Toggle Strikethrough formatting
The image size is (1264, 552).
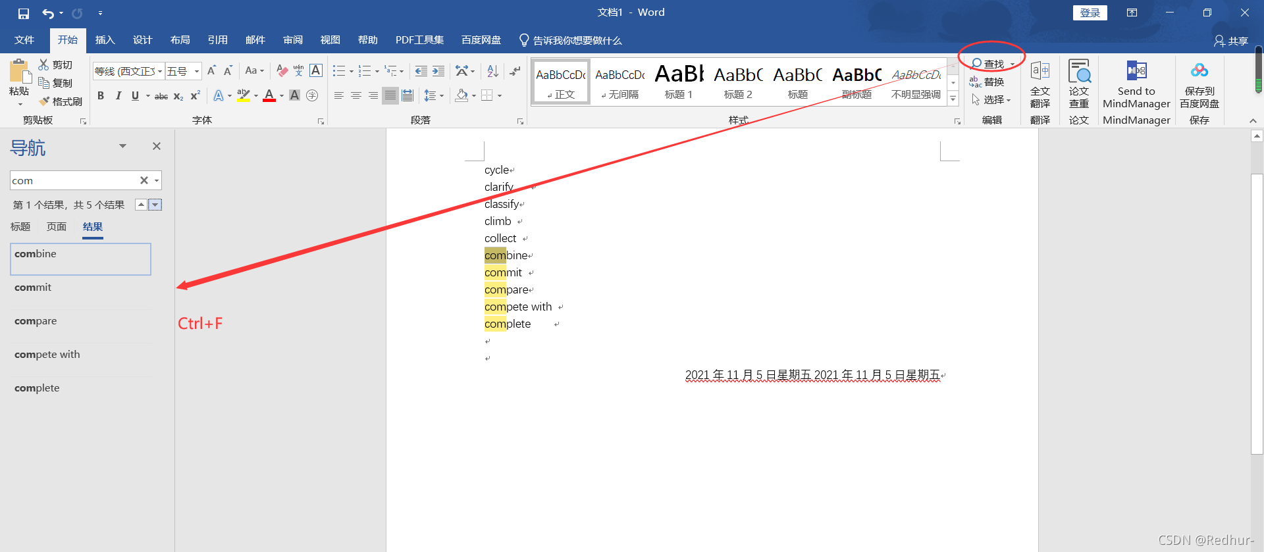click(161, 96)
